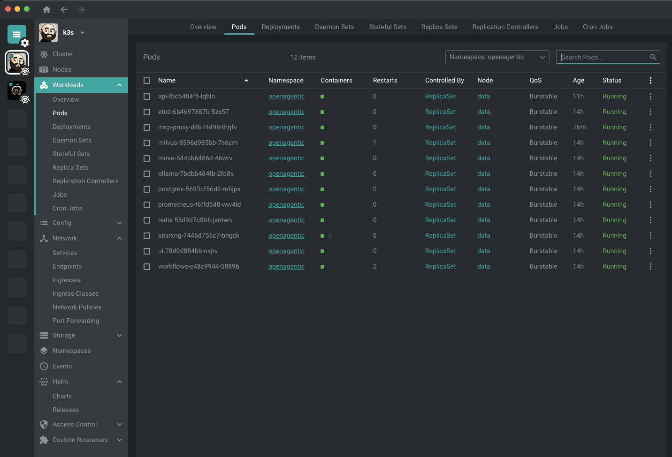
Task: Open the k3s cluster dropdown arrow
Action: click(83, 33)
